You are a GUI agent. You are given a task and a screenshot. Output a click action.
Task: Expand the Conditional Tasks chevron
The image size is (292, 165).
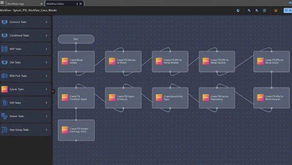coord(46,35)
